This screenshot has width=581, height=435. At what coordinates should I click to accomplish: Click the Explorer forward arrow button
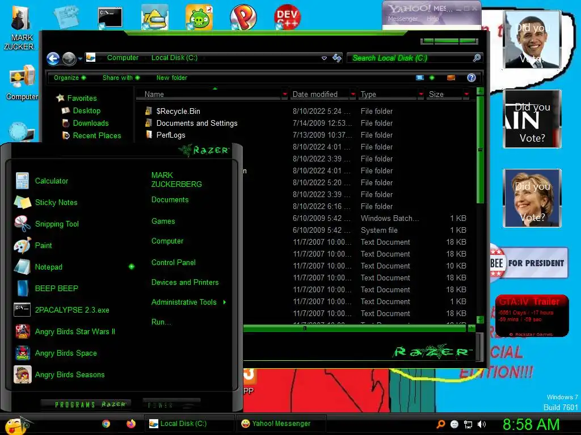[x=69, y=58]
